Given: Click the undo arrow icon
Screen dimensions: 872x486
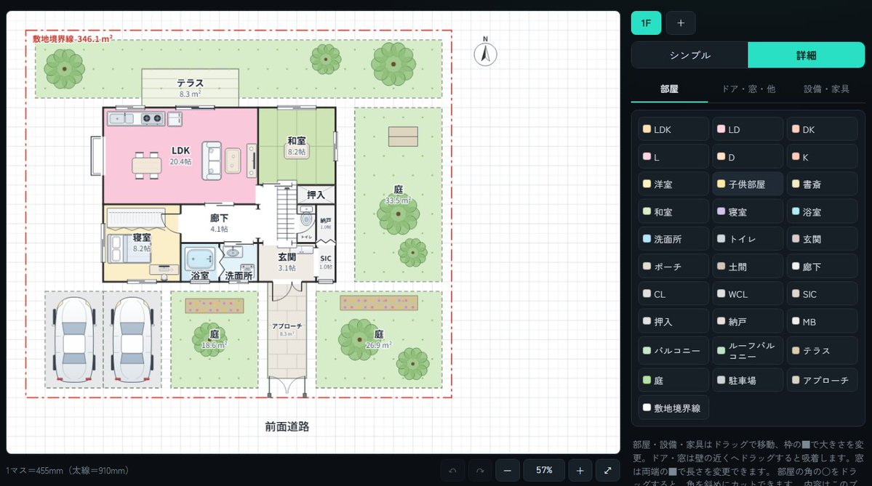Looking at the screenshot, I should tap(452, 471).
